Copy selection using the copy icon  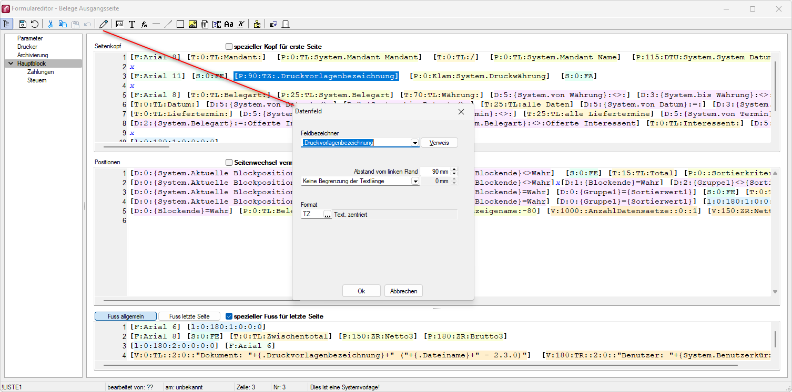tap(63, 24)
